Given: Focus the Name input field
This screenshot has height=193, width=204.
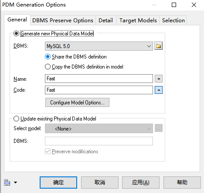Looking at the screenshot, I should click(x=99, y=79).
